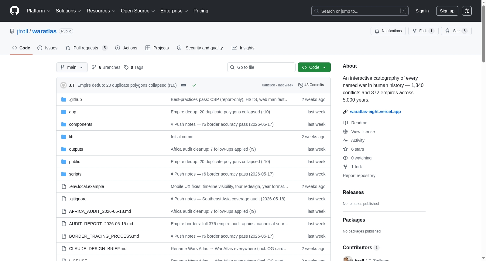Click the Report repository link
The height and width of the screenshot is (261, 486).
tap(359, 176)
